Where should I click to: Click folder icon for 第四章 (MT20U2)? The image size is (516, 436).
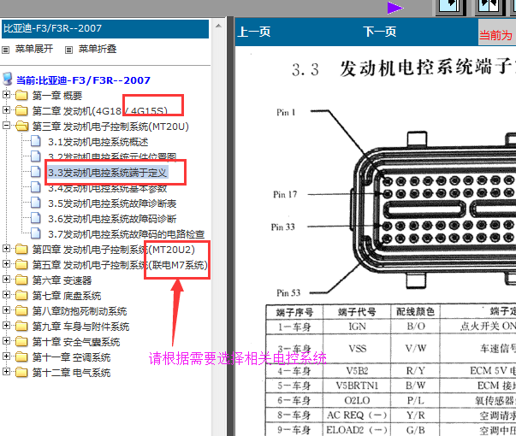(21, 250)
